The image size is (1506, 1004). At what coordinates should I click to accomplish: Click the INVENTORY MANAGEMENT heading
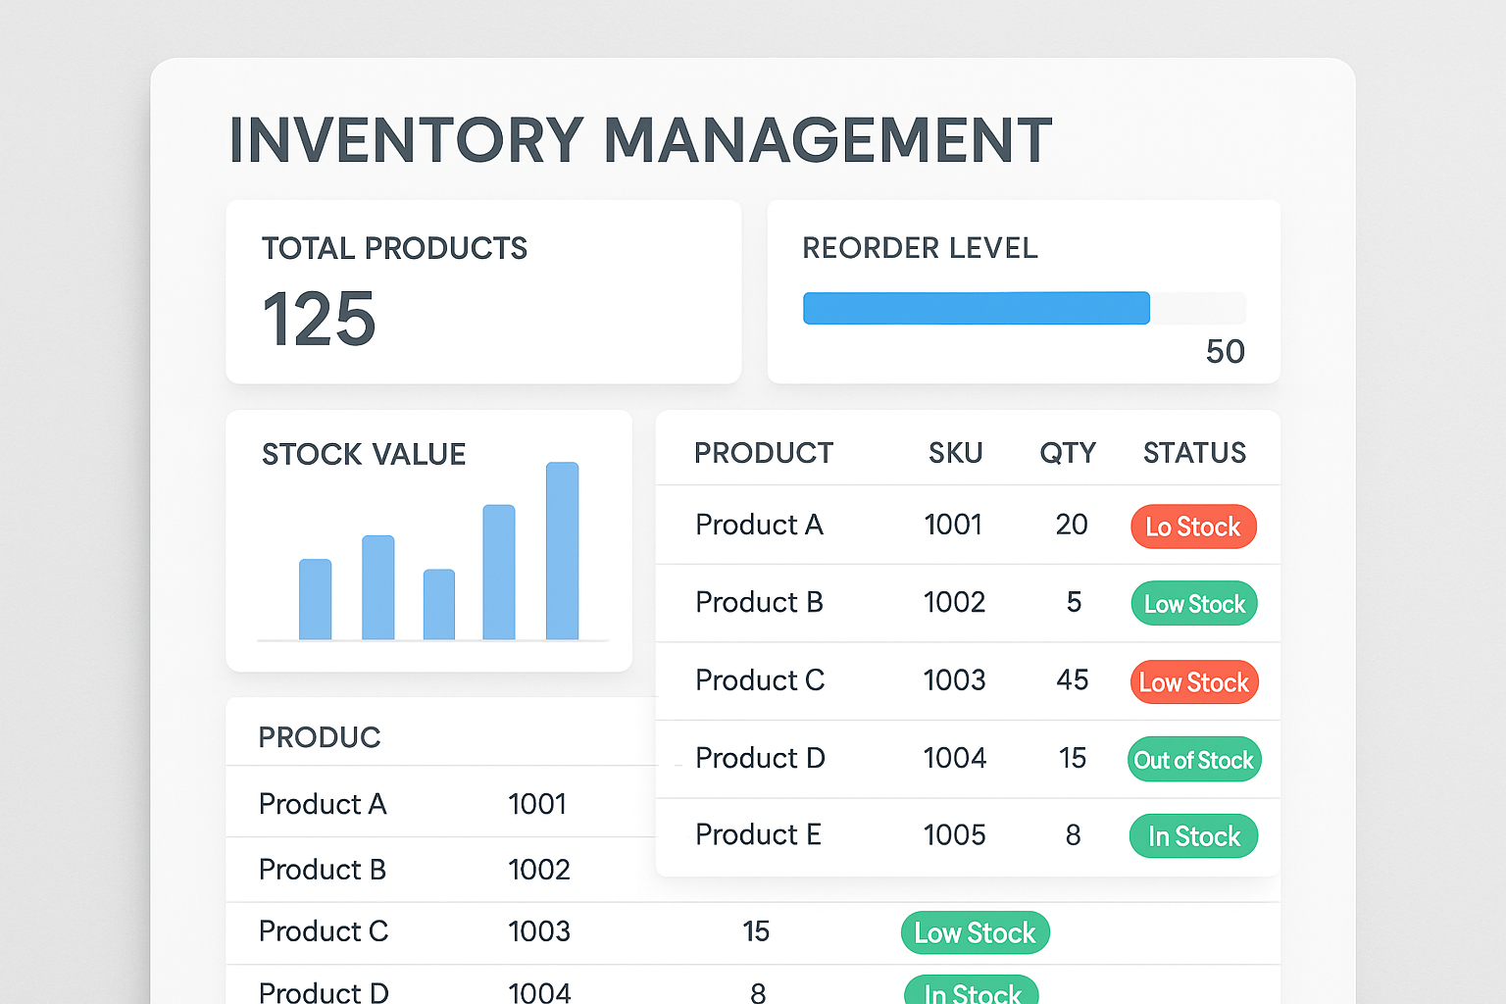[639, 139]
